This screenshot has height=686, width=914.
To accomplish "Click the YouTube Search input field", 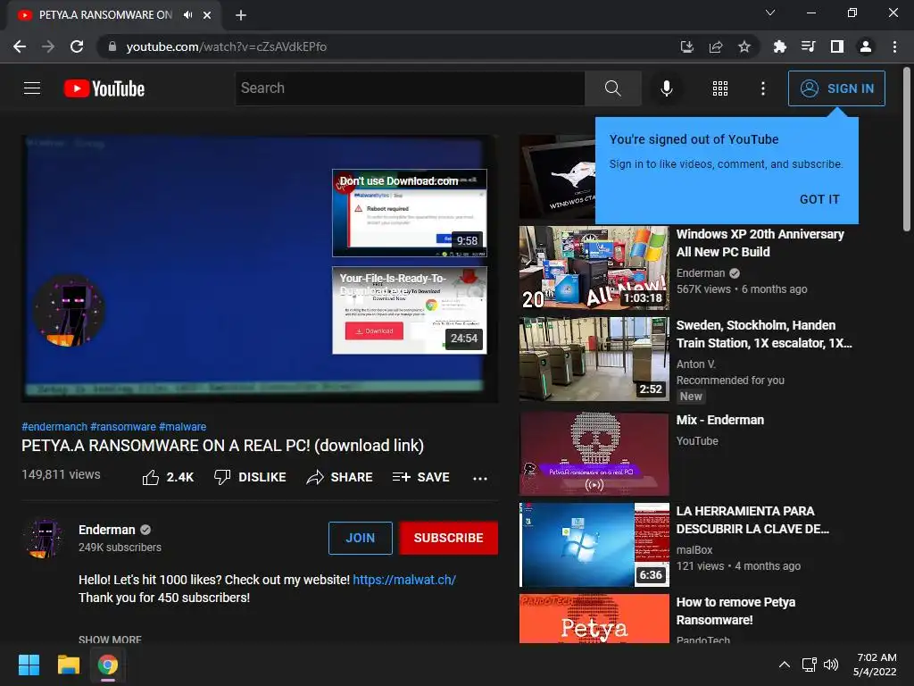I will 410,88.
